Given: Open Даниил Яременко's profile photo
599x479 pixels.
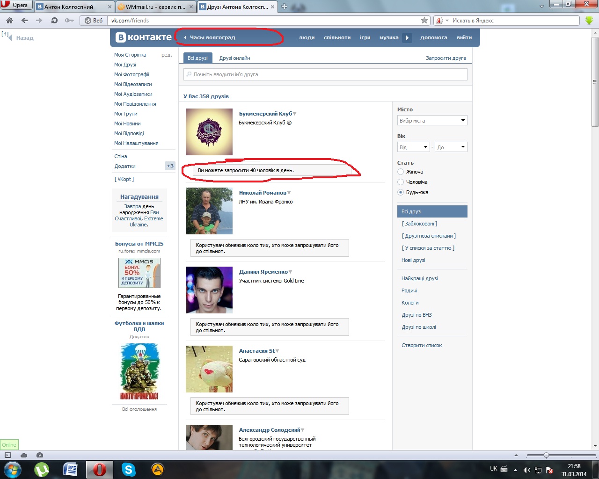Looking at the screenshot, I should [x=209, y=290].
